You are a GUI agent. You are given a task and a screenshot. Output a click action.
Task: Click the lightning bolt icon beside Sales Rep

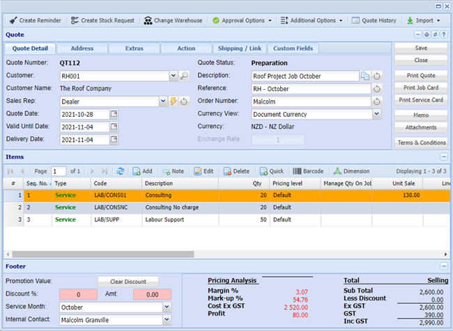tap(174, 102)
